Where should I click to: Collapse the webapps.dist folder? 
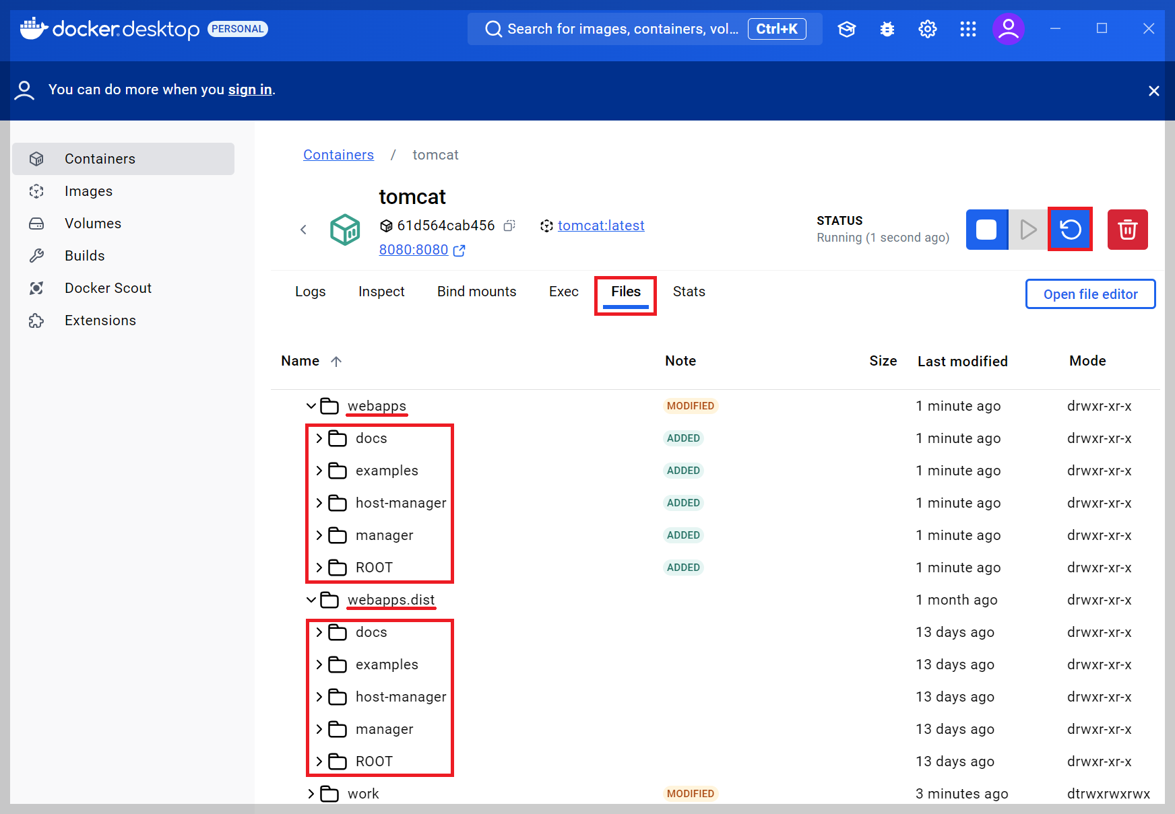tap(311, 600)
